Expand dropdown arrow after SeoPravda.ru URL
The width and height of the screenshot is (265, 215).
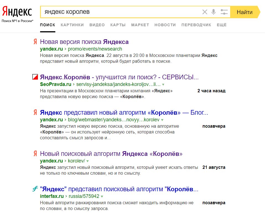[163, 85]
